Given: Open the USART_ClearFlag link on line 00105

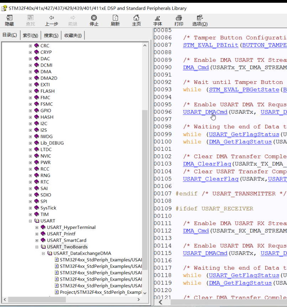Looking at the screenshot, I should point(211,179).
